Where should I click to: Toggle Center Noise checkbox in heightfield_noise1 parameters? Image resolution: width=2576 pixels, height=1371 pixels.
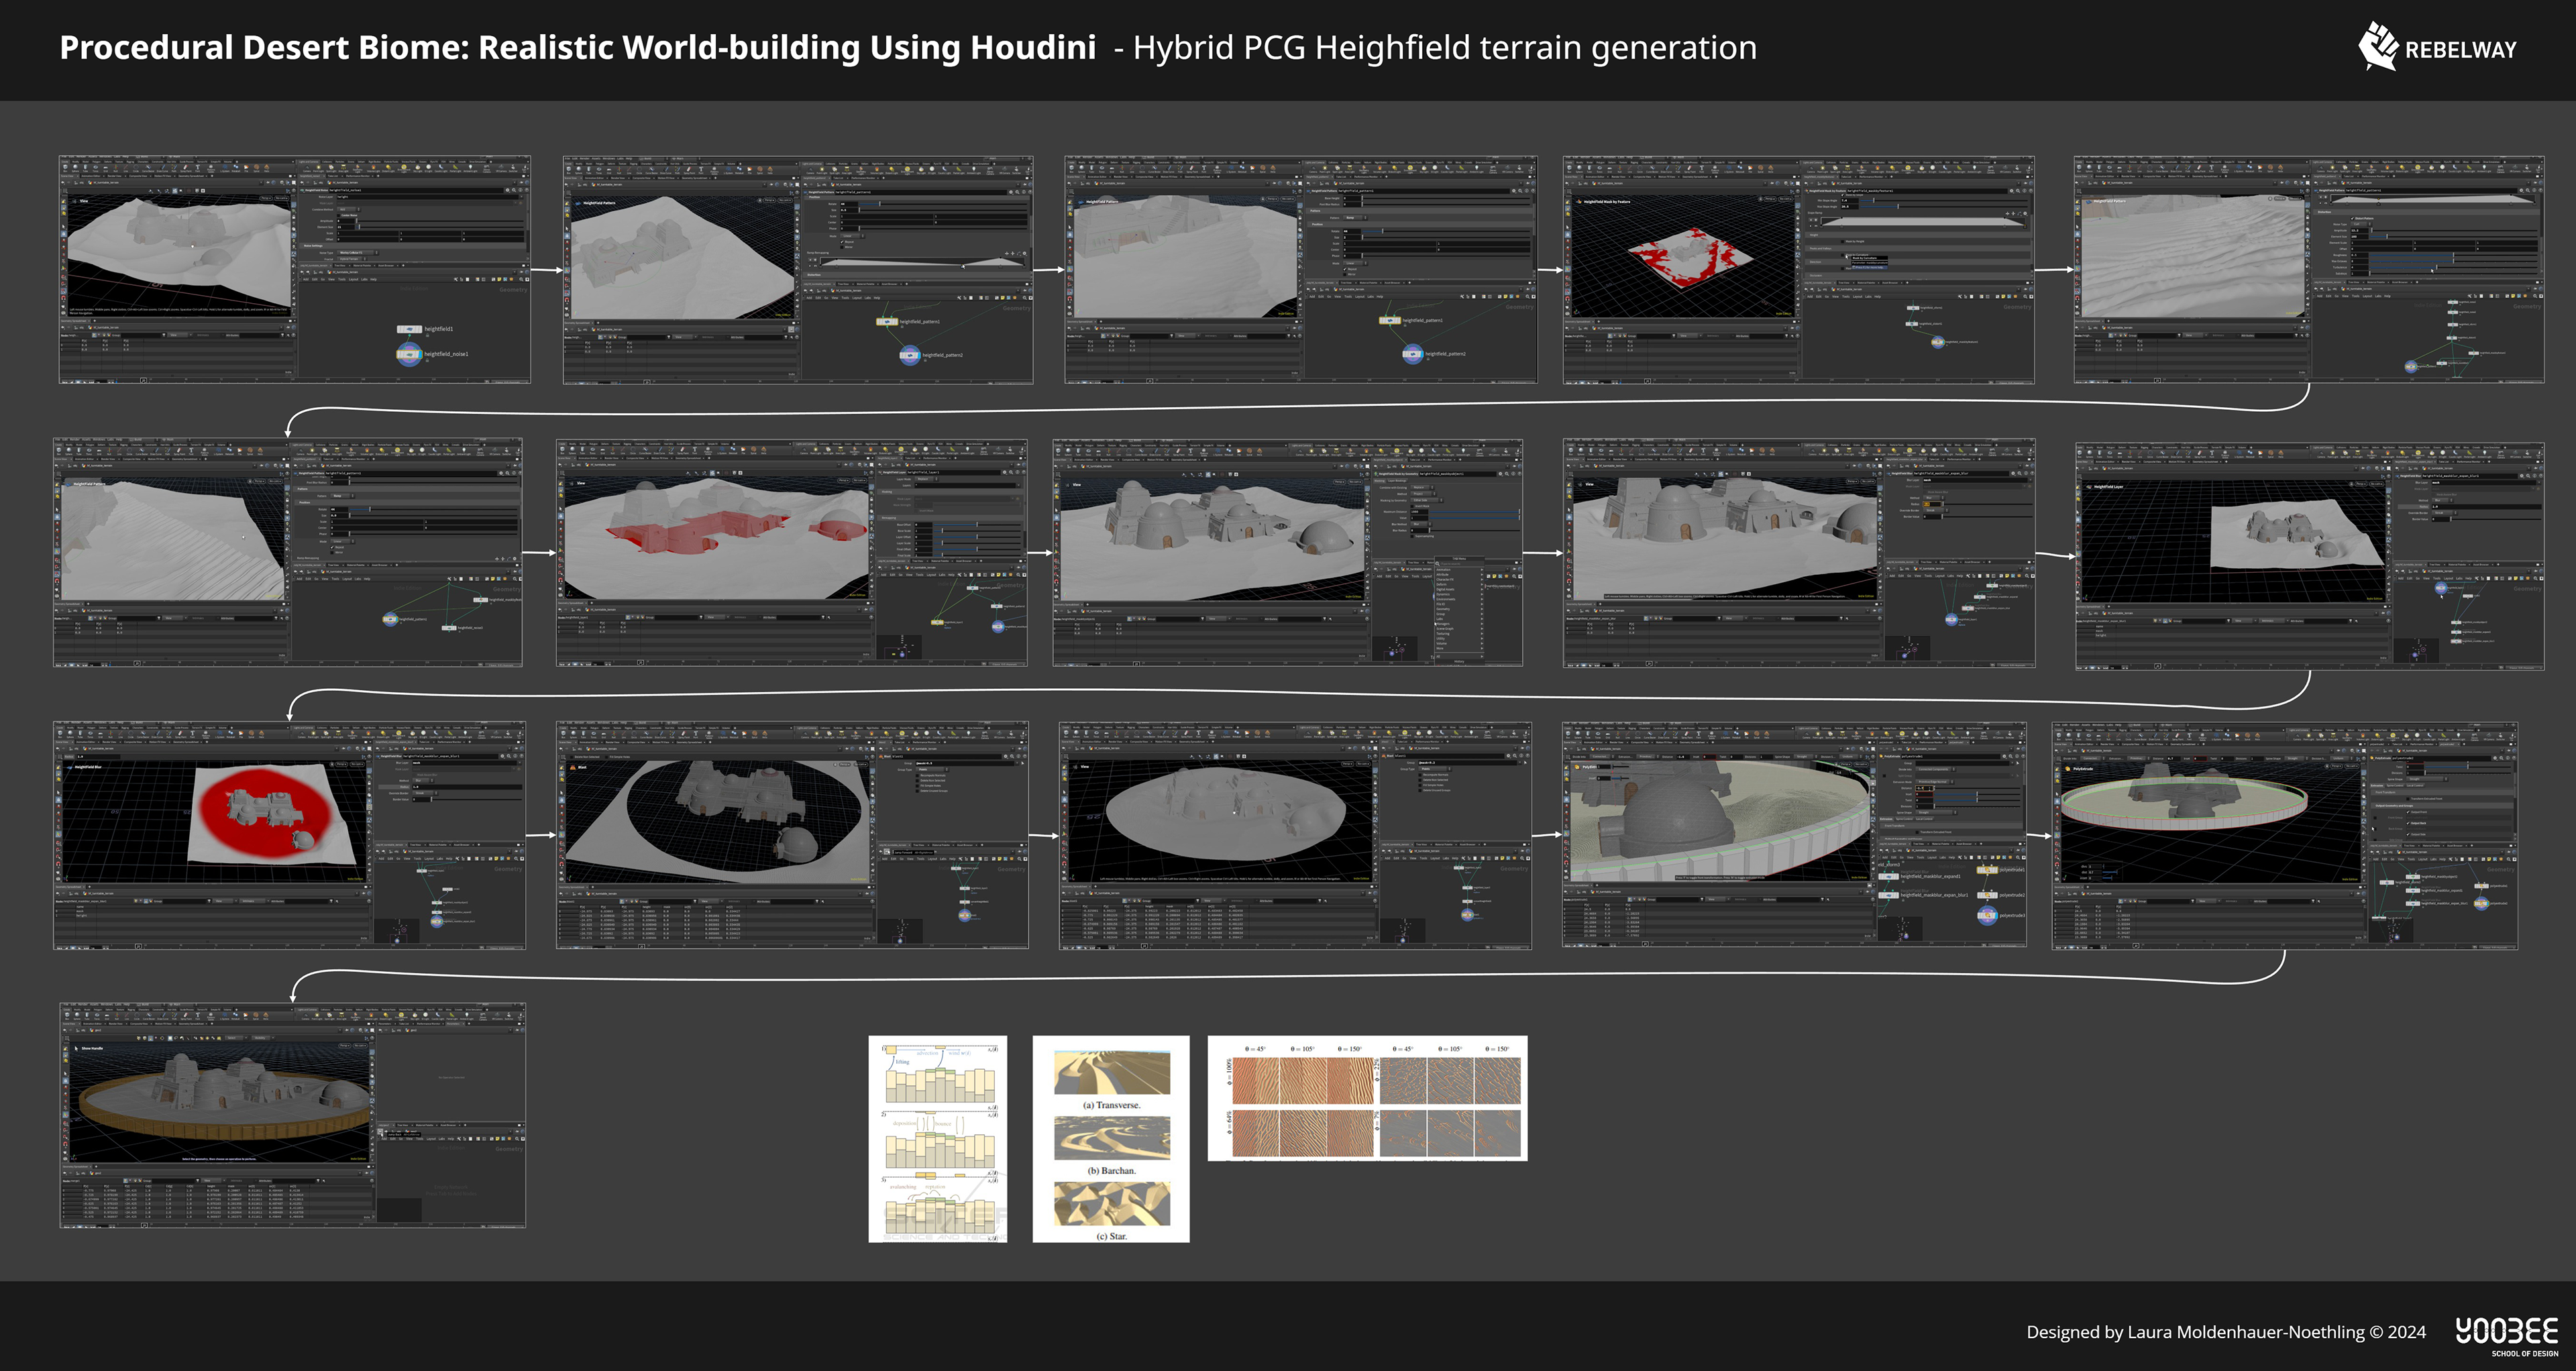(339, 216)
